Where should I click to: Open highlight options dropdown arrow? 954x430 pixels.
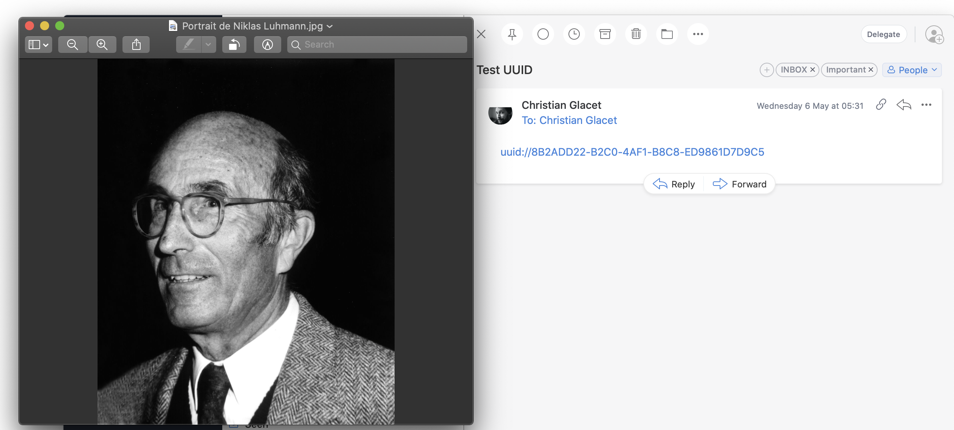[208, 45]
